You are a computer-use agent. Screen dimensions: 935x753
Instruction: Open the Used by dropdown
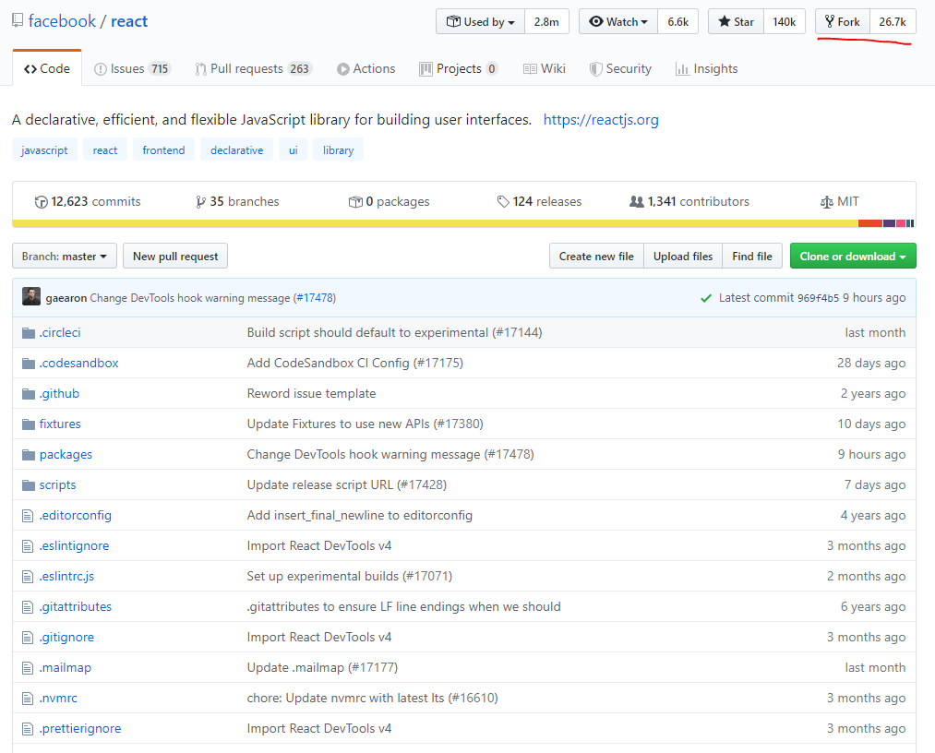[x=481, y=21]
